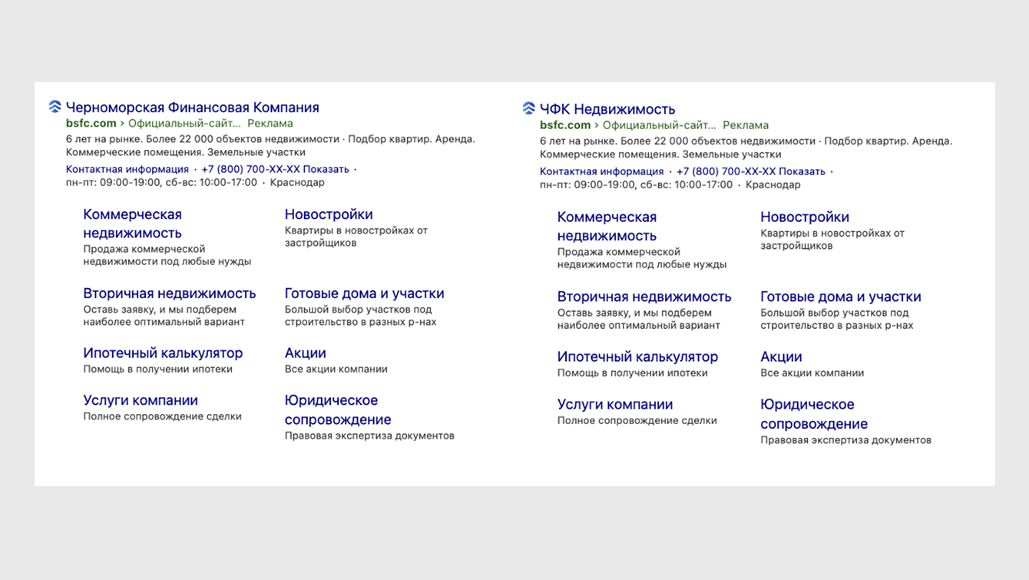Open the ЧФК Недвижимость ad headline

click(x=607, y=109)
